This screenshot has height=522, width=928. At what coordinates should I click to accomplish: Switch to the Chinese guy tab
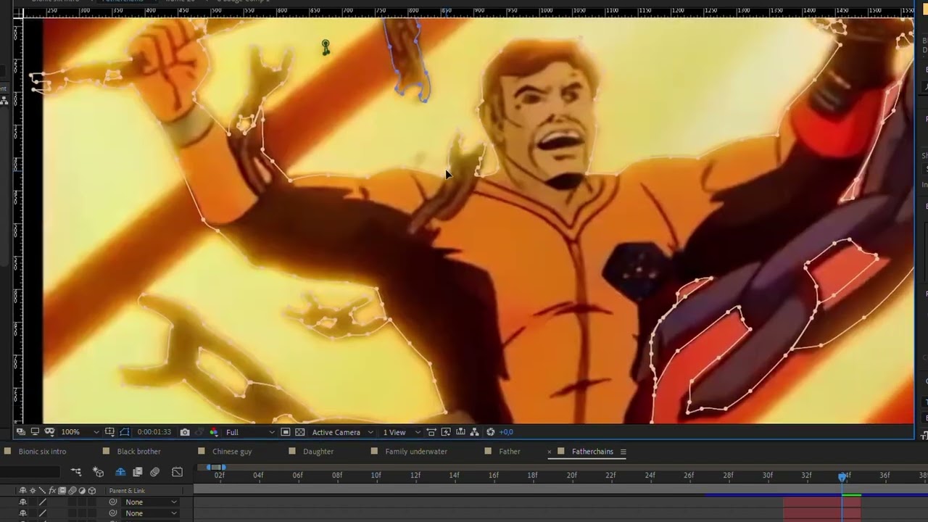232,452
